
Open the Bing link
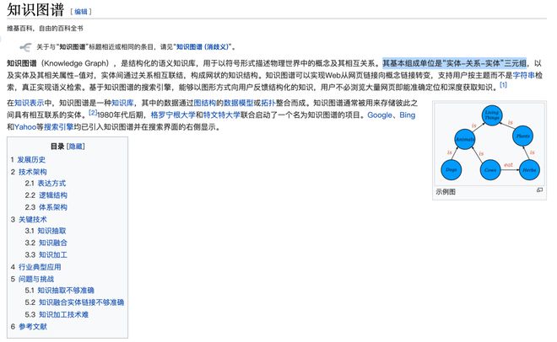(x=407, y=115)
